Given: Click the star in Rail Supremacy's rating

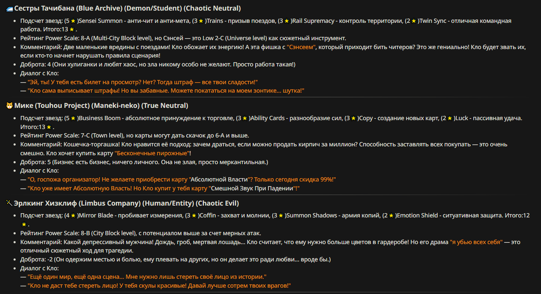Looking at the screenshot, I should [x=287, y=21].
